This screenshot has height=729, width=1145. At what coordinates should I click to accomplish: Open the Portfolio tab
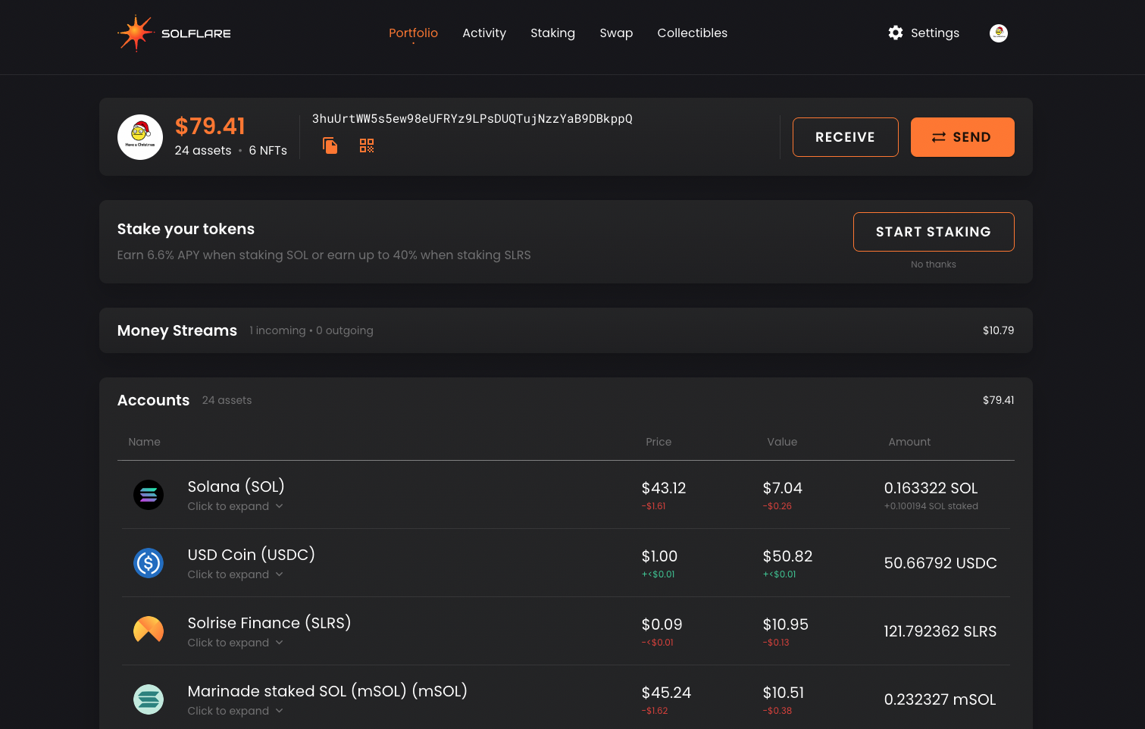tap(413, 33)
